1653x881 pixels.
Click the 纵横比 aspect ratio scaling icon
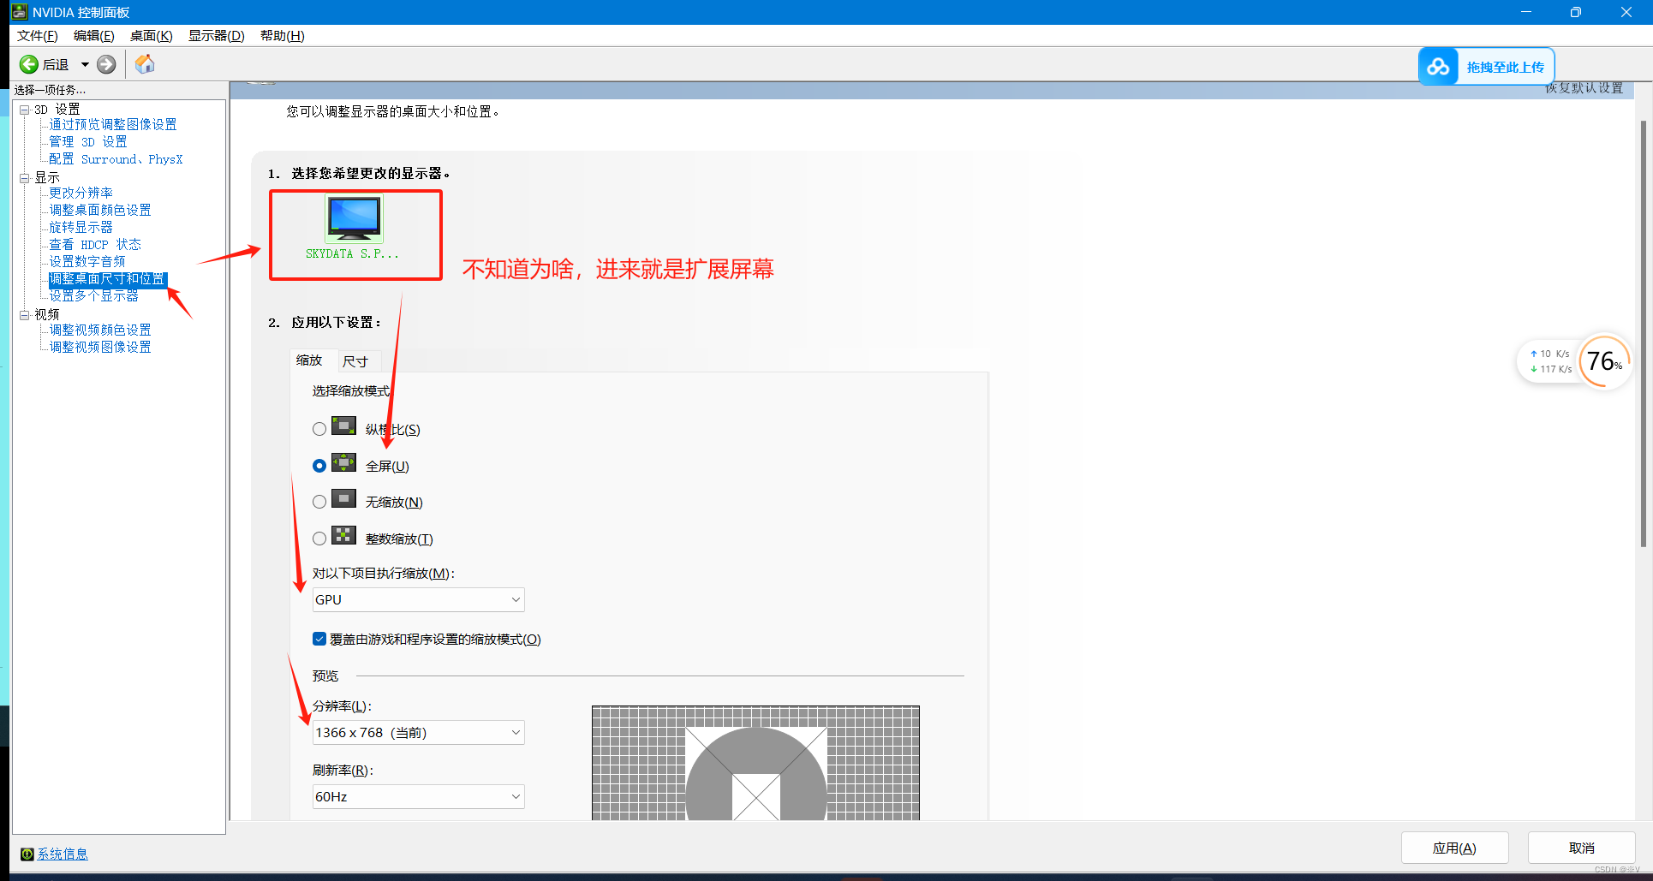(343, 426)
